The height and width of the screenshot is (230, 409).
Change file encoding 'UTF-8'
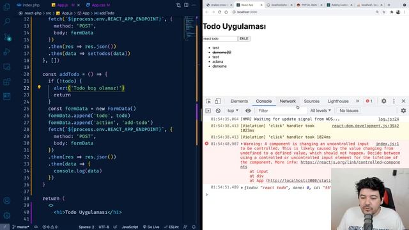pos(104,227)
